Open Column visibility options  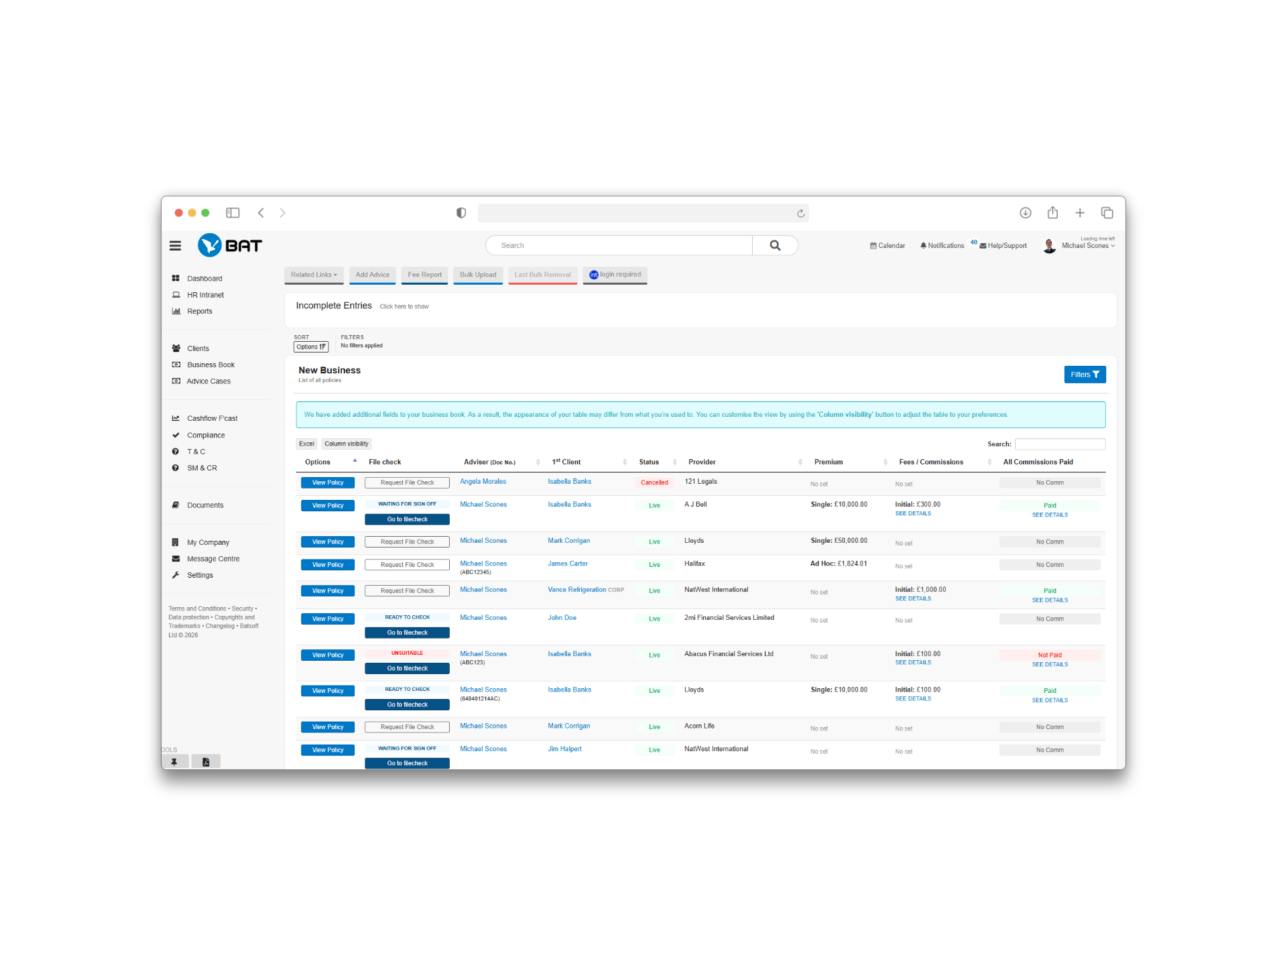coord(346,444)
